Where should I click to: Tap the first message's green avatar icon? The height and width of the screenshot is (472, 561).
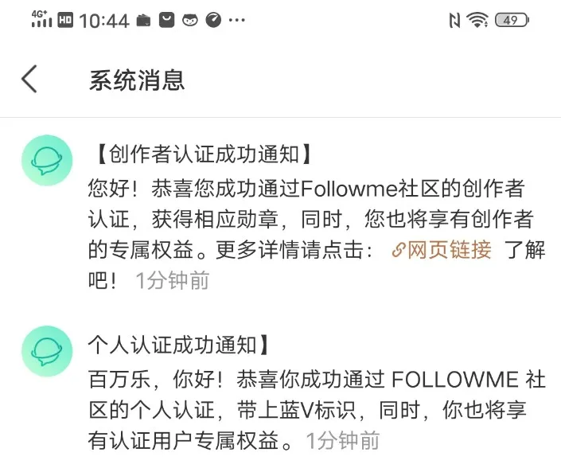click(x=47, y=160)
